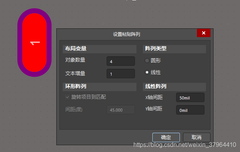This screenshot has width=240, height=152.
Task: Click the 布局变量 section header
Action: (x=99, y=49)
